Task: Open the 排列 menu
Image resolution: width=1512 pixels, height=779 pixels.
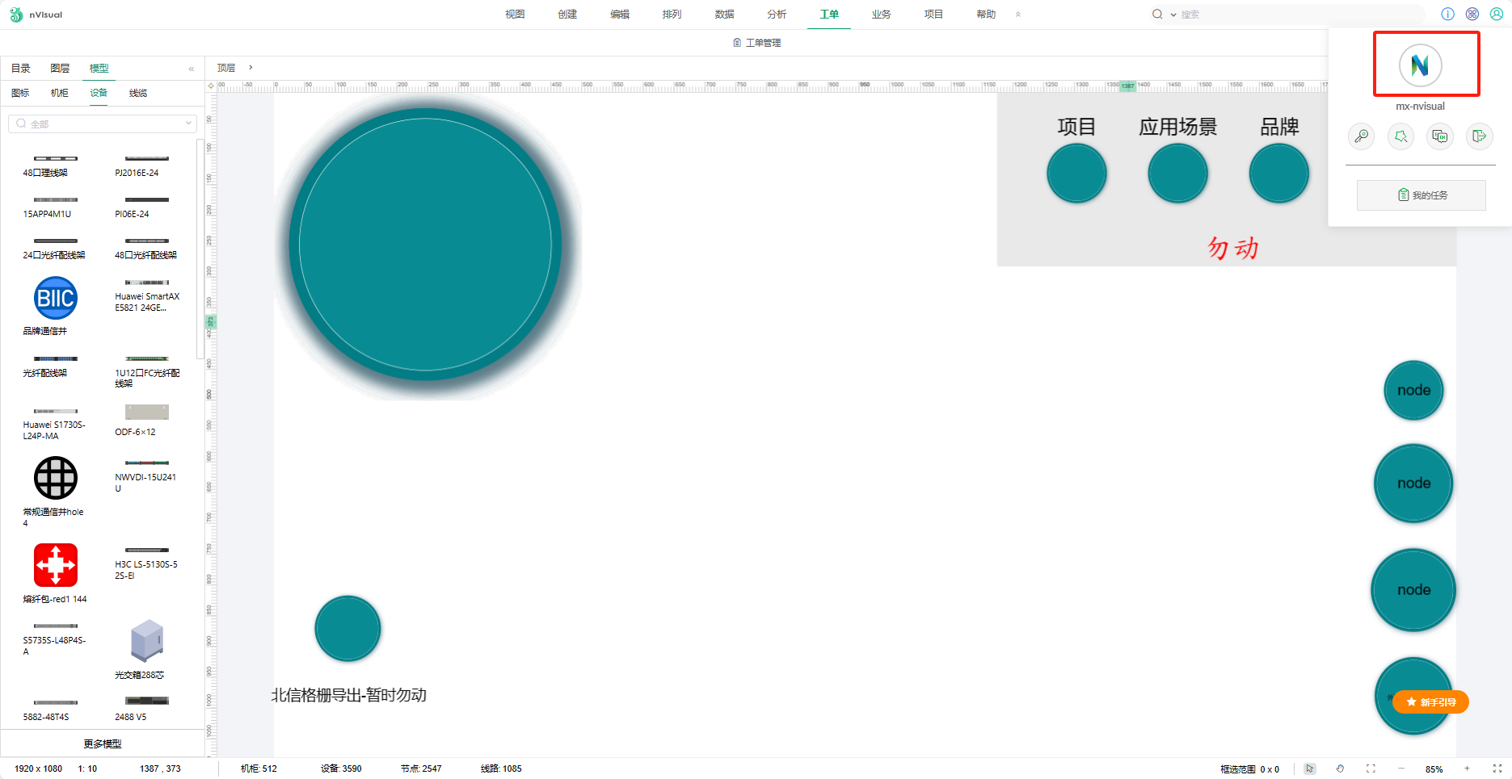Action: (x=672, y=15)
